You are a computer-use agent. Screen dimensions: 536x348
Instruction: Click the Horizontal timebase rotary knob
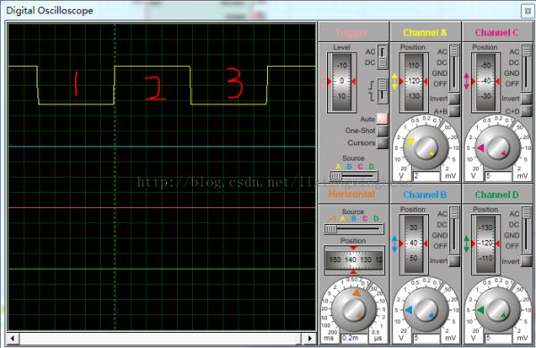[354, 309]
